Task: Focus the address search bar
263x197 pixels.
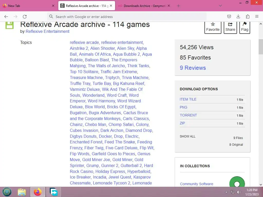Action: [x=127, y=17]
